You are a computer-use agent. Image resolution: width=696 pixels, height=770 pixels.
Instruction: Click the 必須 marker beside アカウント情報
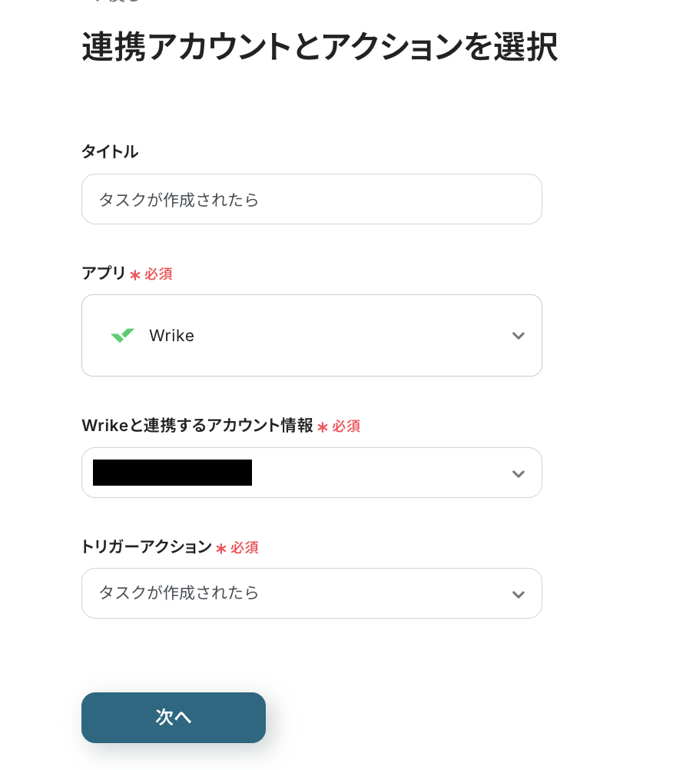345,426
